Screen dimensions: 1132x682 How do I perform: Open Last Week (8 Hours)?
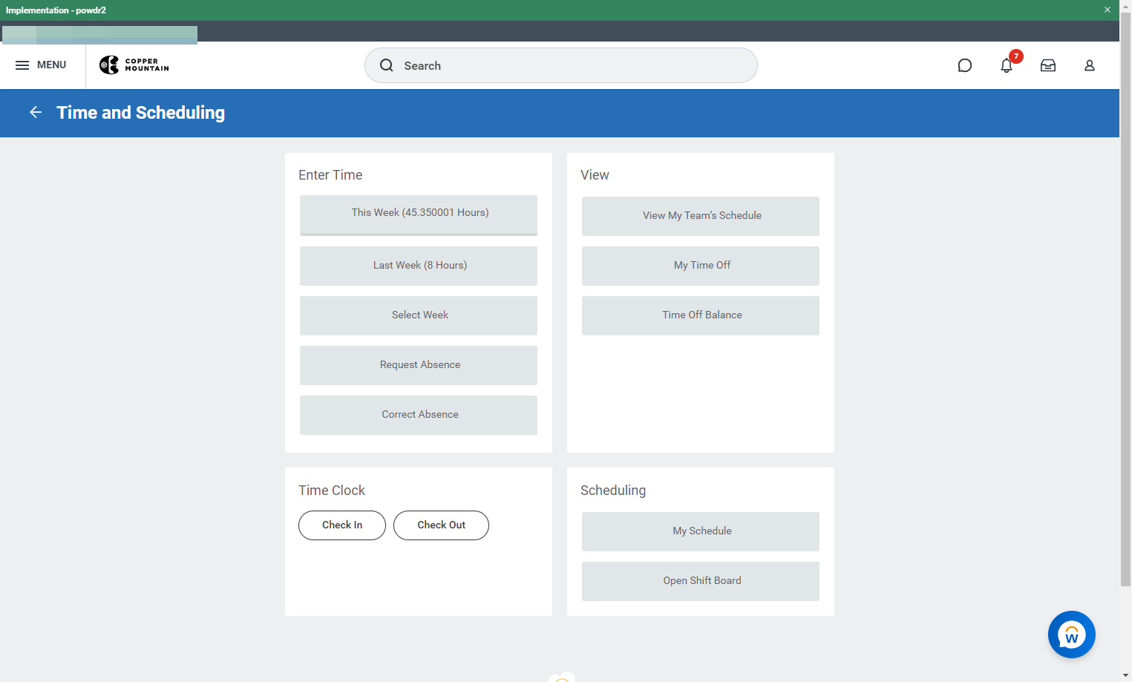(419, 266)
